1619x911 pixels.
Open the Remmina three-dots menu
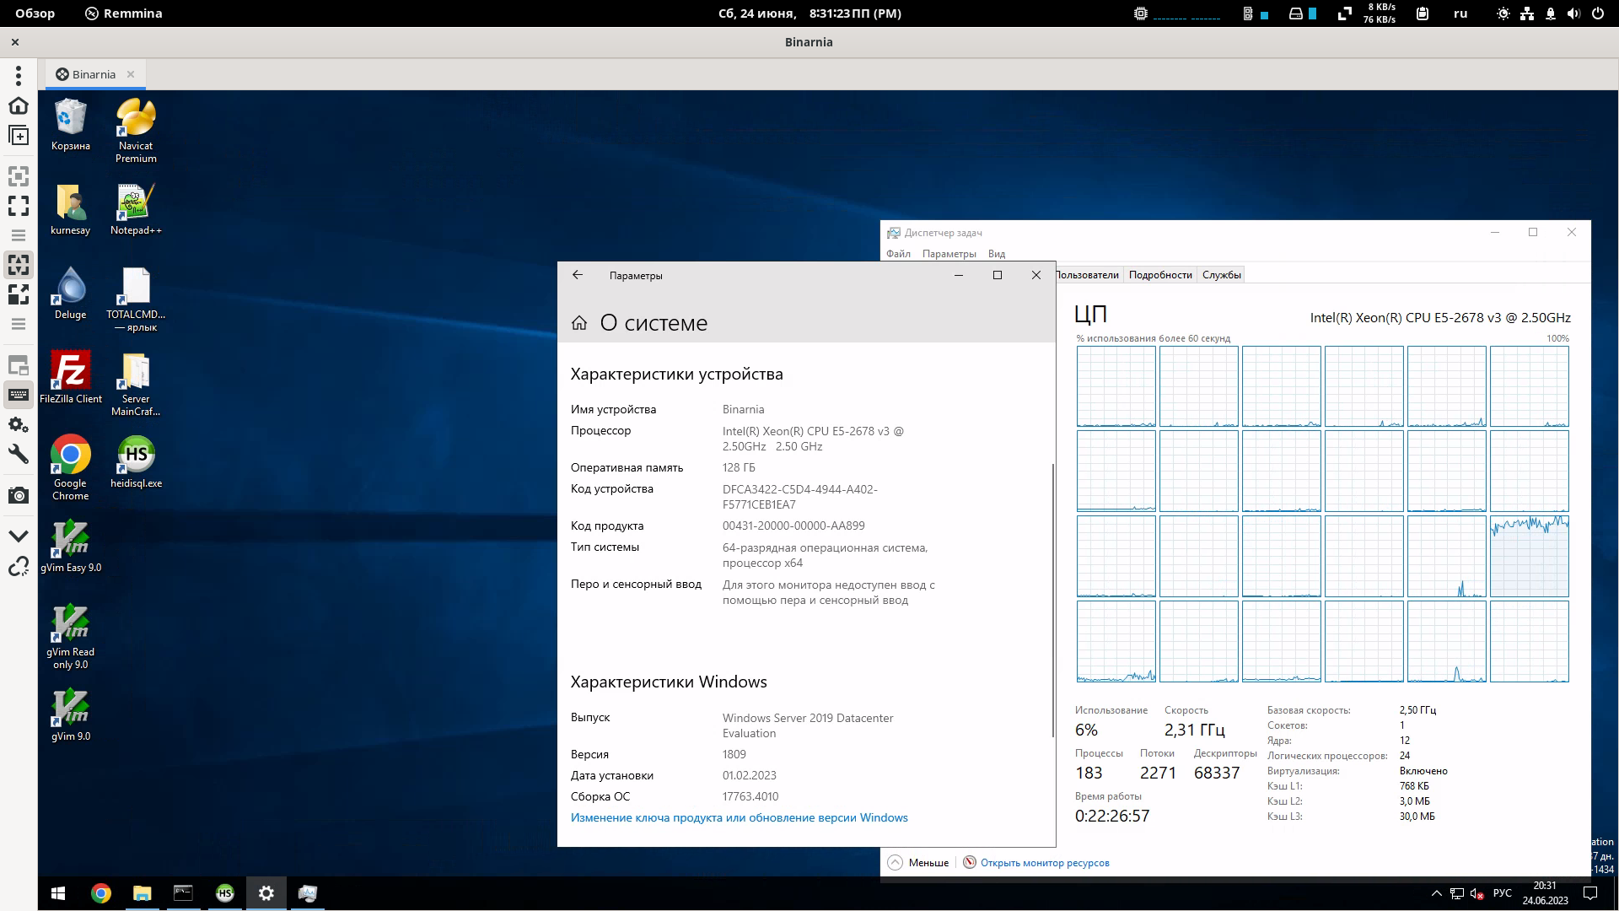point(19,76)
